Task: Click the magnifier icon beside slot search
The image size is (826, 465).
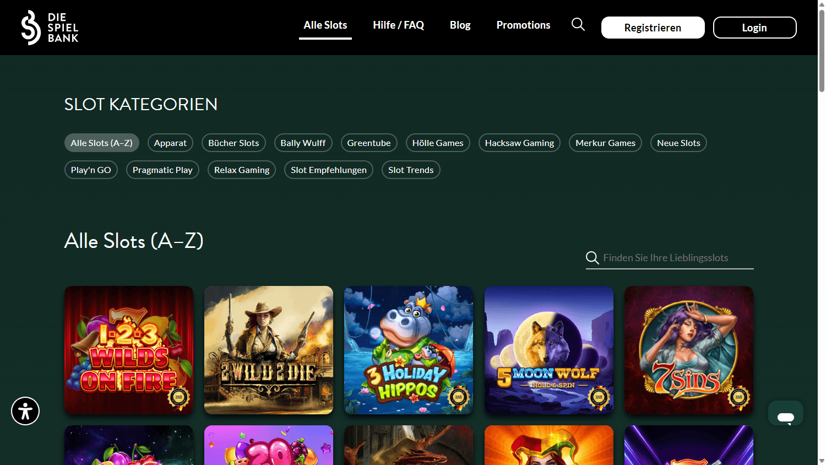Action: point(593,258)
